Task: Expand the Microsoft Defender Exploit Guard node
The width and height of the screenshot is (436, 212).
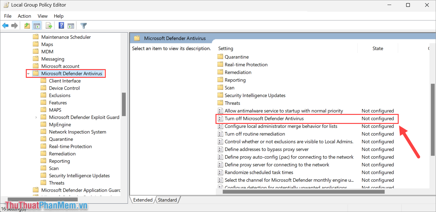Action: 36,117
